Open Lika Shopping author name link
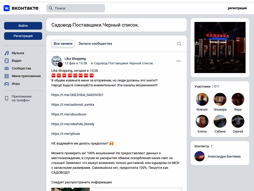 click(75, 58)
